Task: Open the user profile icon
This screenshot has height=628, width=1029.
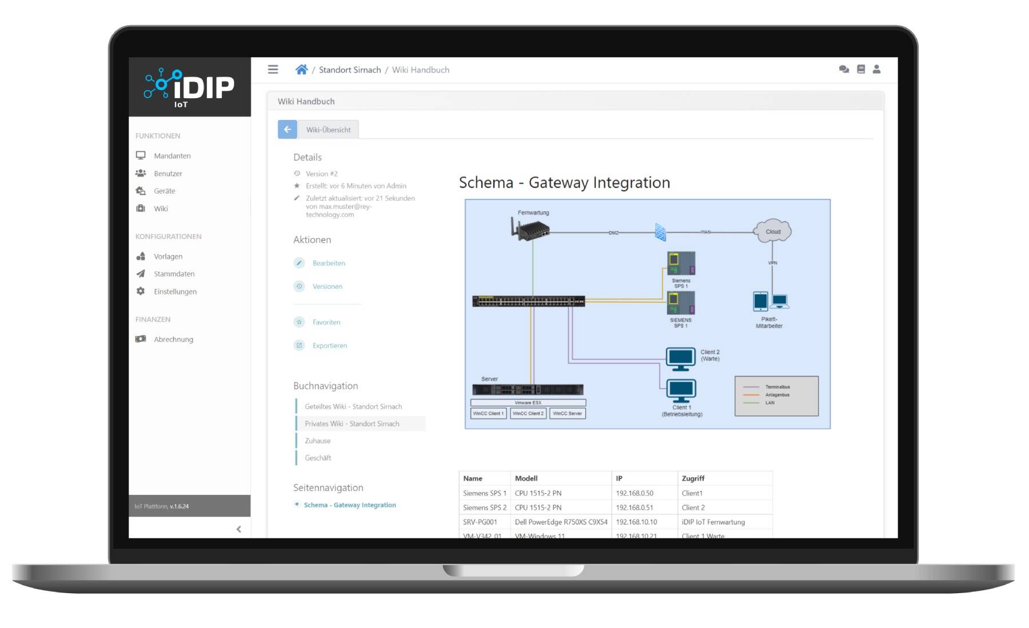Action: [x=876, y=69]
